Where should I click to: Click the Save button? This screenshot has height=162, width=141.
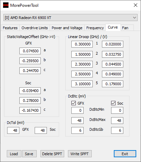click(29, 154)
